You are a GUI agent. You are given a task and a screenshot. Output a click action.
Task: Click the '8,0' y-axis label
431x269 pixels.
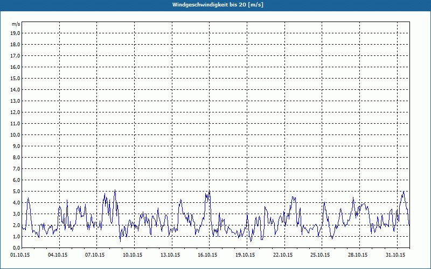coord(16,157)
